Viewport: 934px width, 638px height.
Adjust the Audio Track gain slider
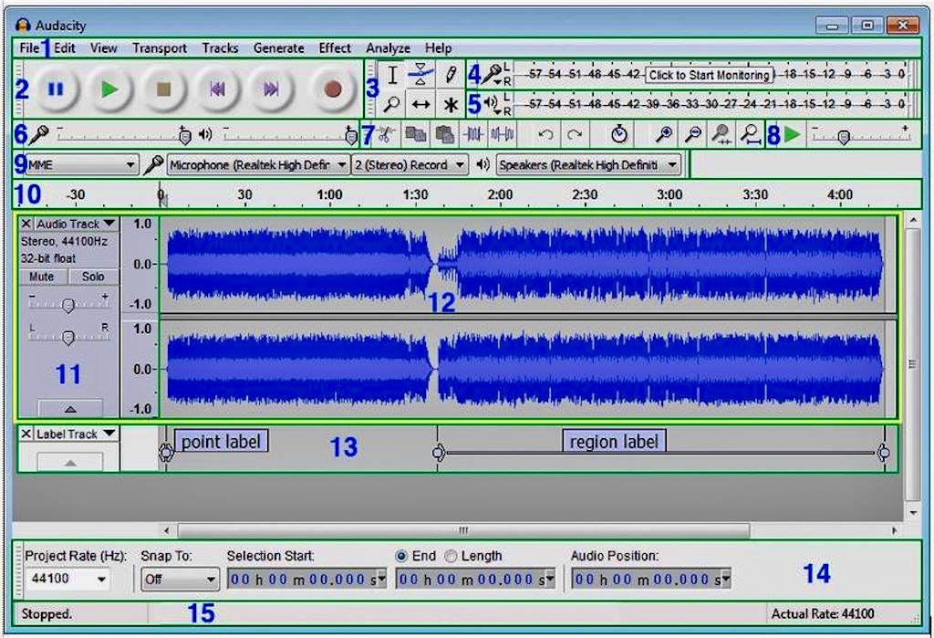68,304
